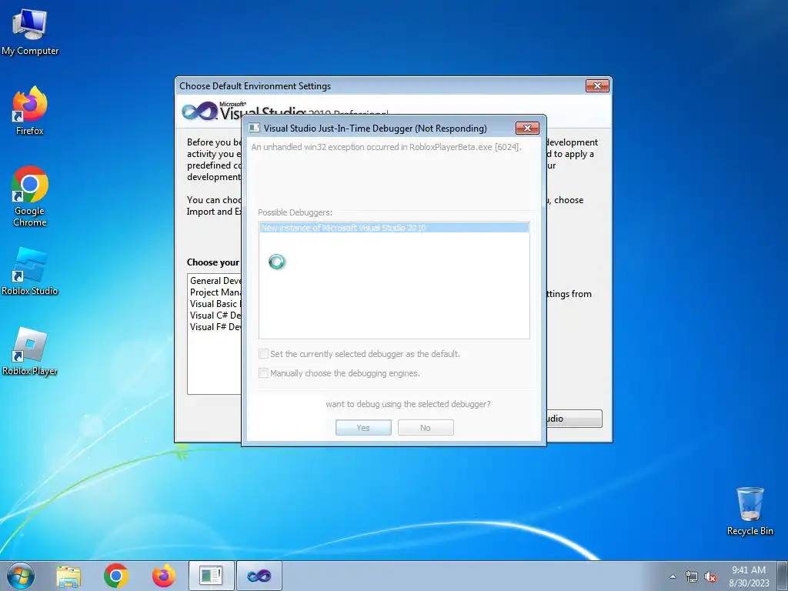Image resolution: width=788 pixels, height=591 pixels.
Task: Select the Project Management settings entry
Action: click(x=215, y=292)
